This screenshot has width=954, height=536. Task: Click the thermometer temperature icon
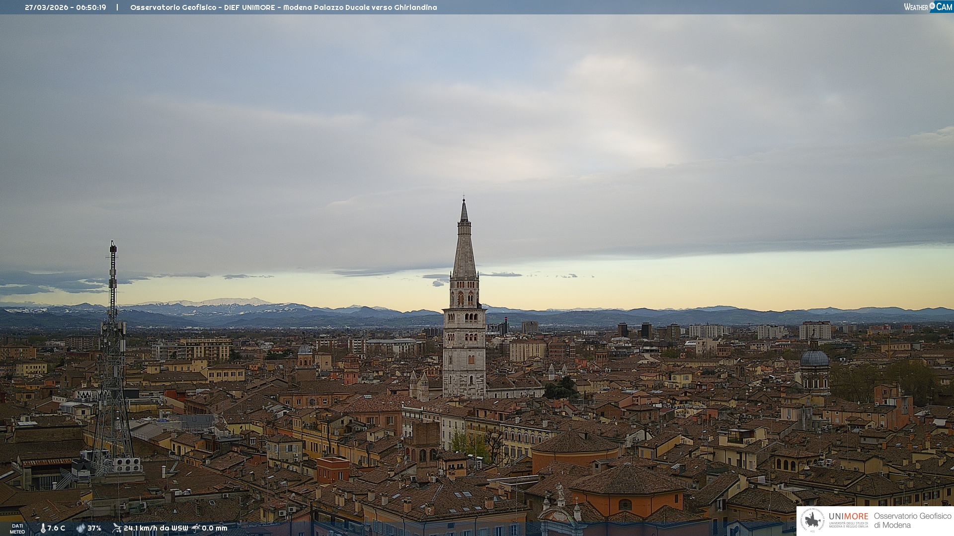43,528
